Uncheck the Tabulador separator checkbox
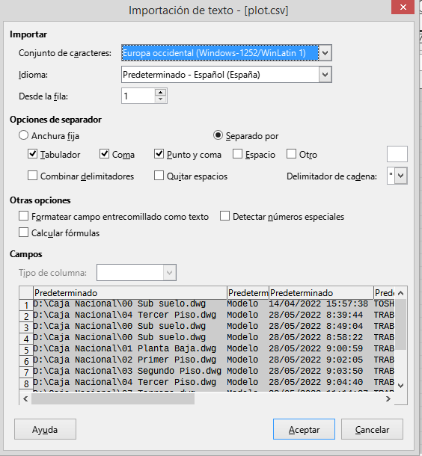Viewport: 422px width, 456px height. 33,154
